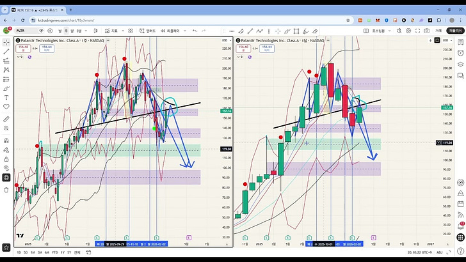Toggle stay in drawing mode
This screenshot has height=262, width=466.
pyautogui.click(x=6, y=150)
